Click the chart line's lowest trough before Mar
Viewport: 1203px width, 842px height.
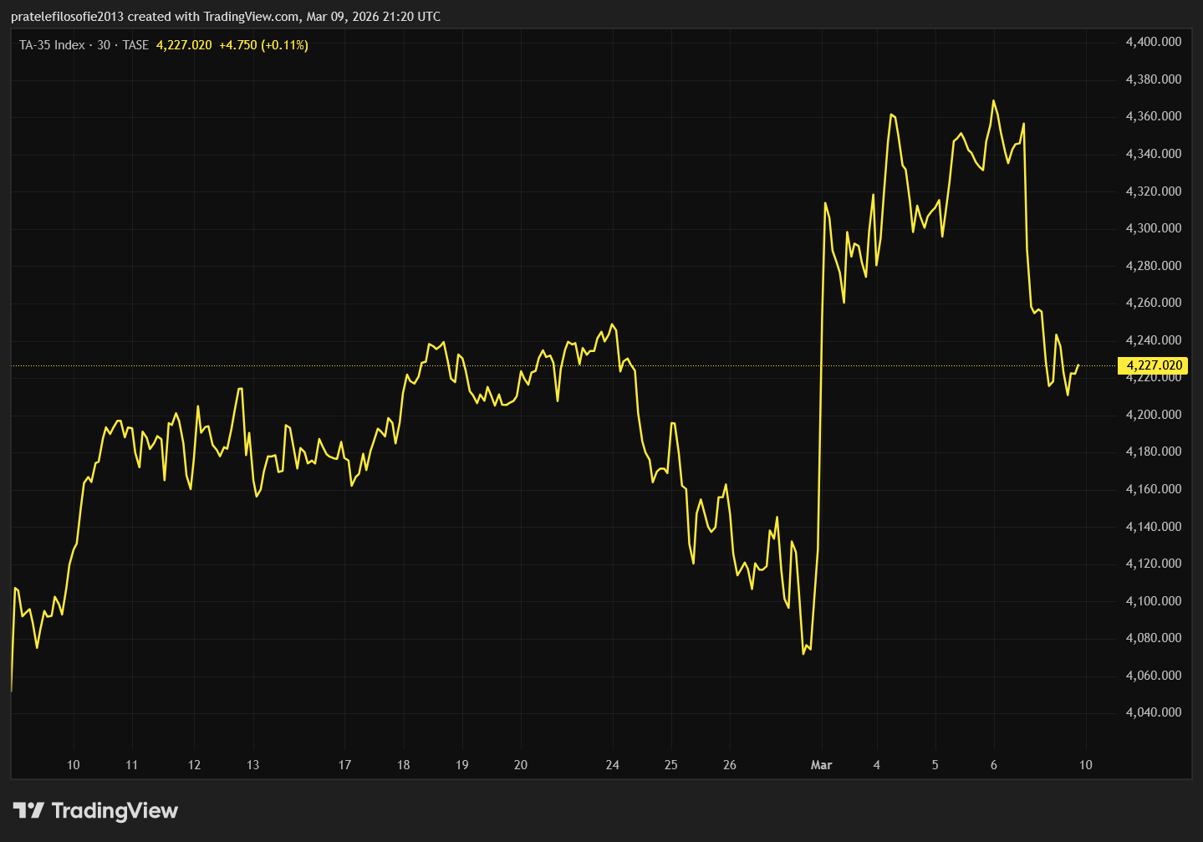803,653
